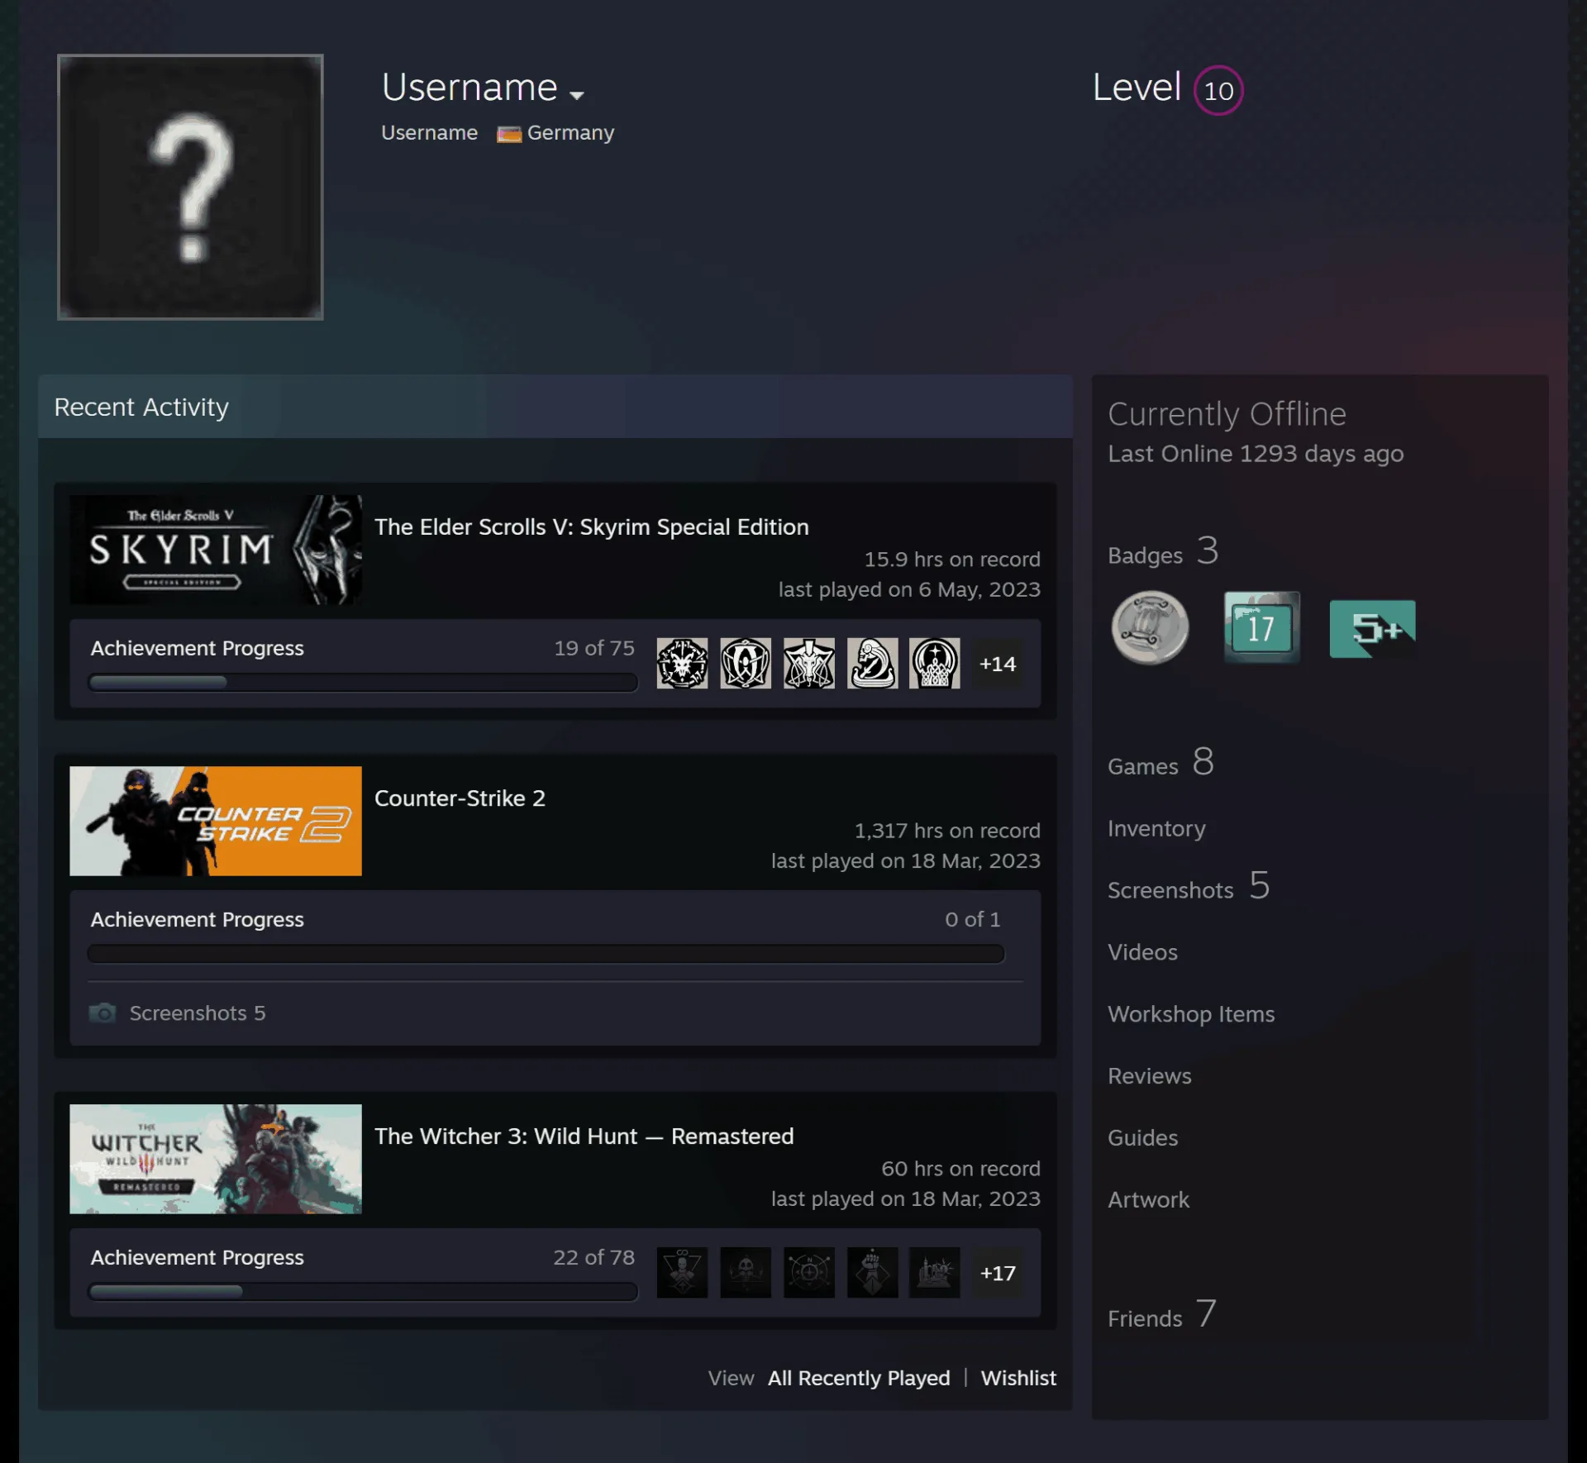
Task: Open the fifth Witcher 3 achievement icon
Action: (x=935, y=1272)
